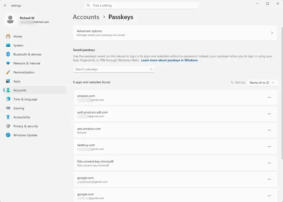Select Network & internet in the sidebar
This screenshot has width=283, height=202.
point(35,63)
